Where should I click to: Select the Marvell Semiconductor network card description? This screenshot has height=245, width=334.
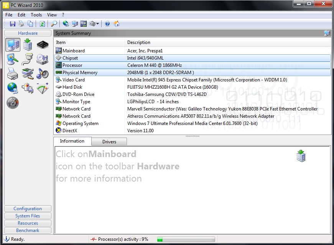tap(222, 109)
